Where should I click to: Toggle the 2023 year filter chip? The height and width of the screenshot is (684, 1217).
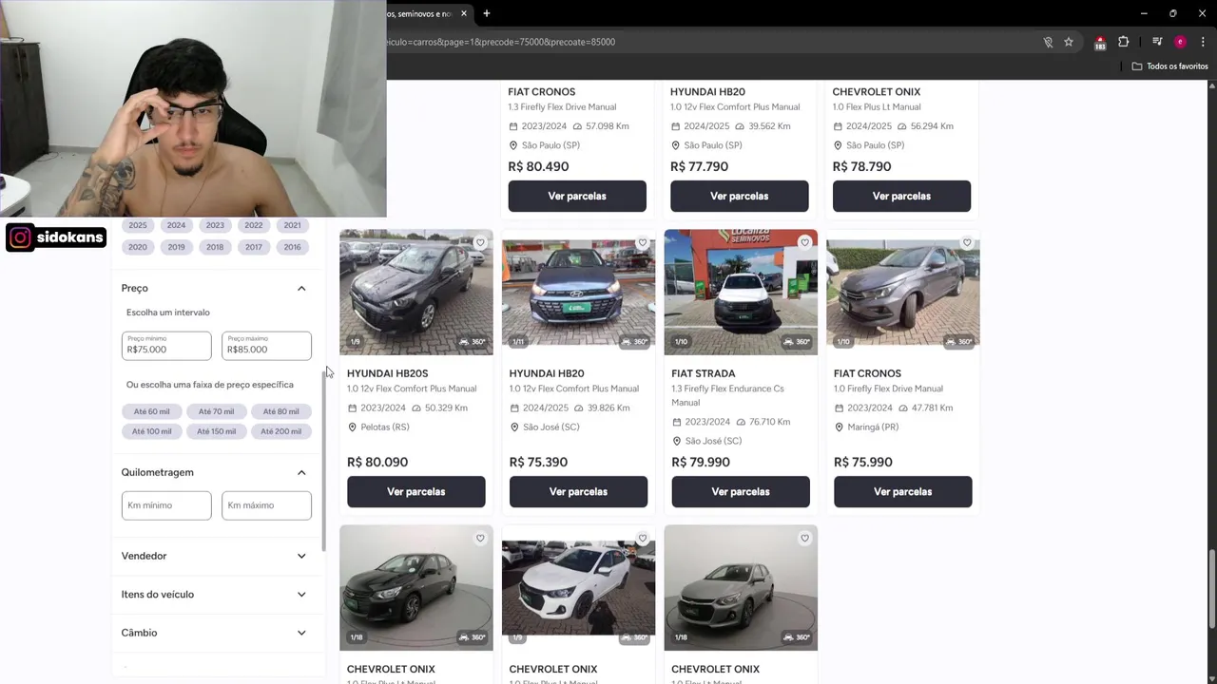tap(215, 225)
